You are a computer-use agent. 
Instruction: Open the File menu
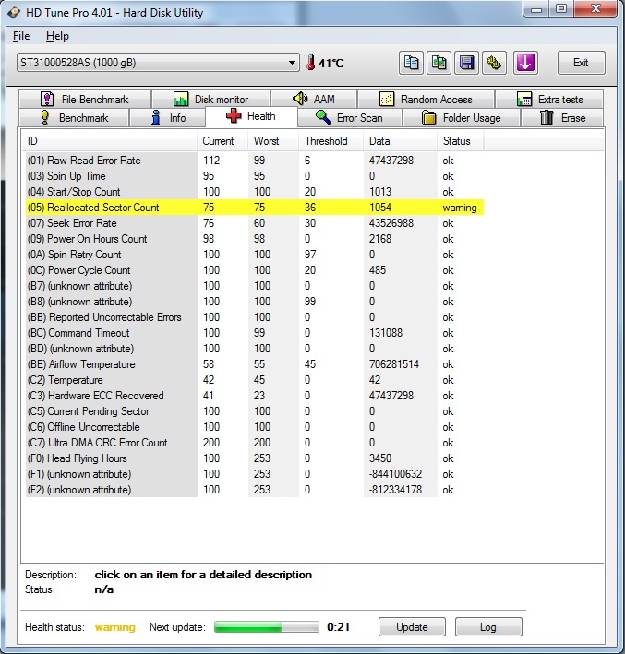21,36
